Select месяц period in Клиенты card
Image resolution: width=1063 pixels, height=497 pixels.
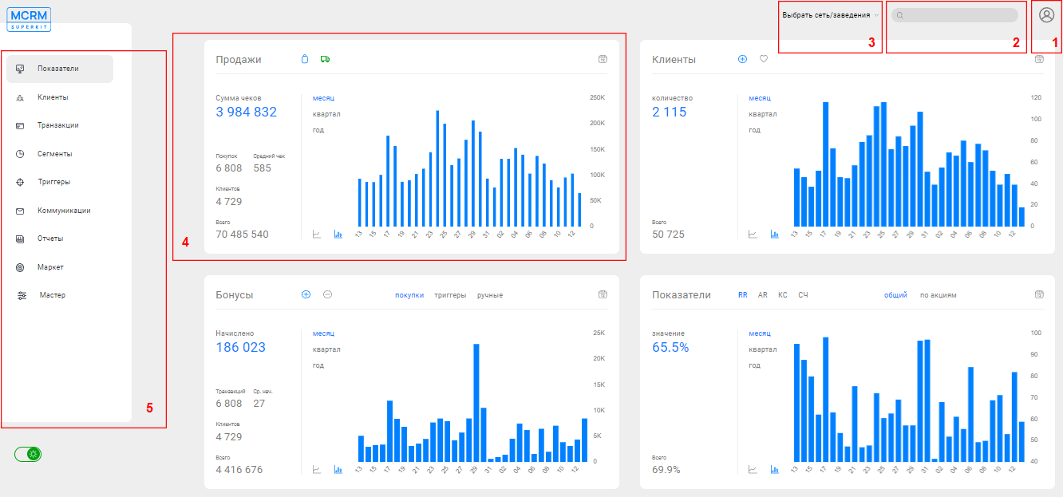coord(759,98)
